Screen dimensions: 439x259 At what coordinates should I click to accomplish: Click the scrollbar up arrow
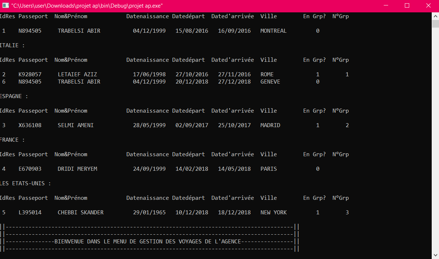tap(435, 16)
